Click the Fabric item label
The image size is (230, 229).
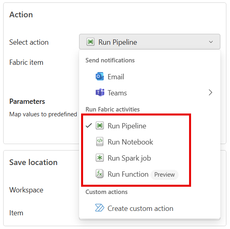click(26, 62)
